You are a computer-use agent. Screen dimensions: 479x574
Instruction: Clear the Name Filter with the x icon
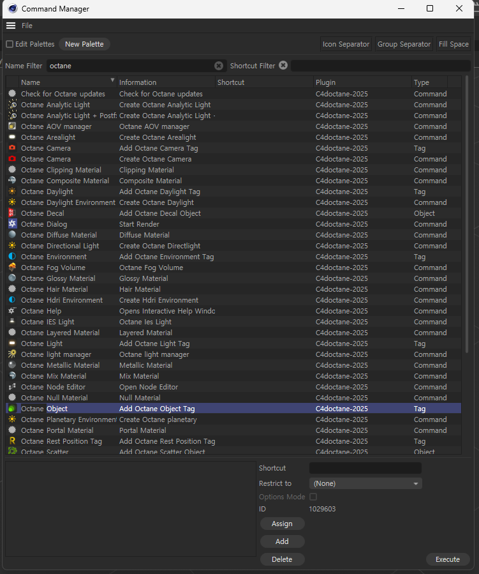pyautogui.click(x=219, y=66)
